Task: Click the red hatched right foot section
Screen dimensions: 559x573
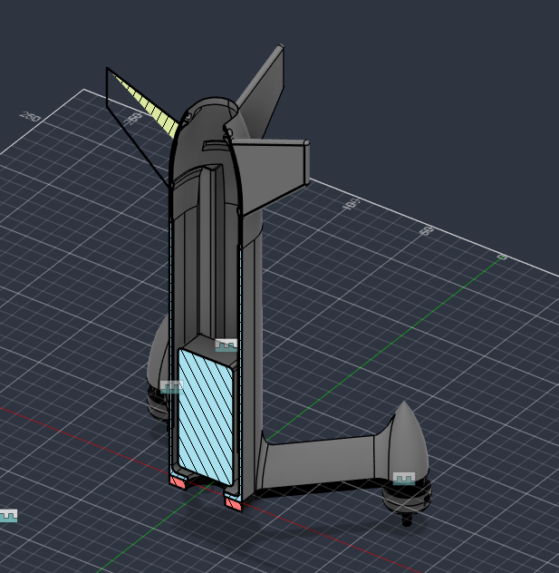Action: pos(233,503)
